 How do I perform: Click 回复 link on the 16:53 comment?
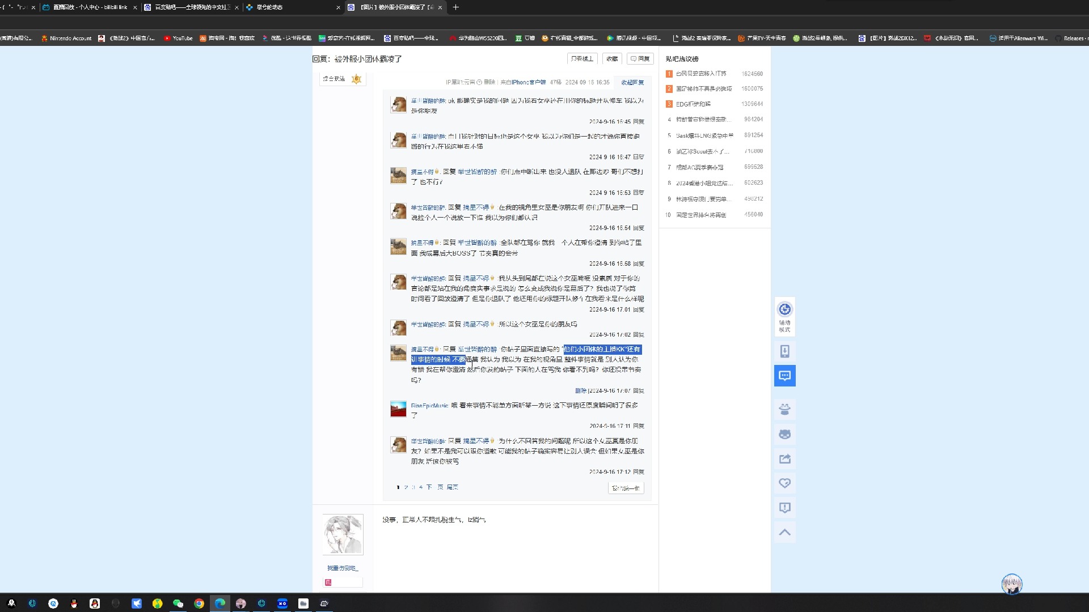(x=639, y=193)
